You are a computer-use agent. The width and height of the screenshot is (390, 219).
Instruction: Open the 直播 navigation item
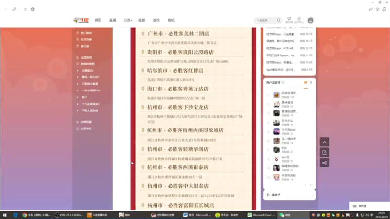click(113, 20)
